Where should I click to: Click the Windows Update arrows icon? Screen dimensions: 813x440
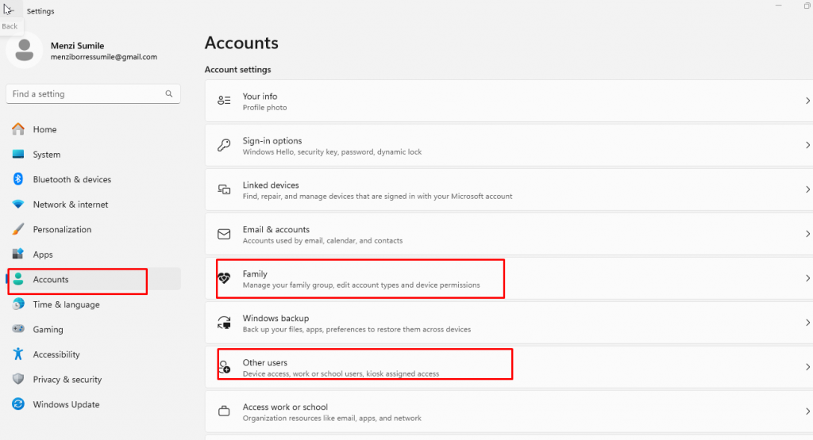(x=18, y=404)
